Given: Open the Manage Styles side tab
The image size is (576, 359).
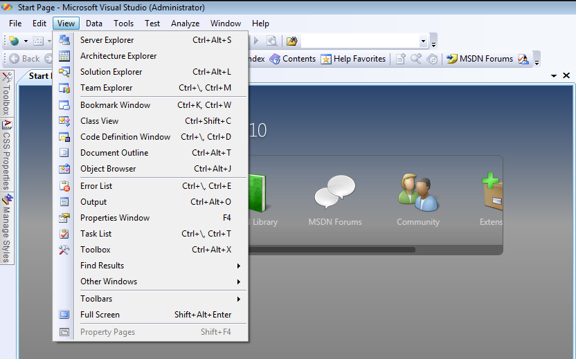Looking at the screenshot, I should coord(7,228).
